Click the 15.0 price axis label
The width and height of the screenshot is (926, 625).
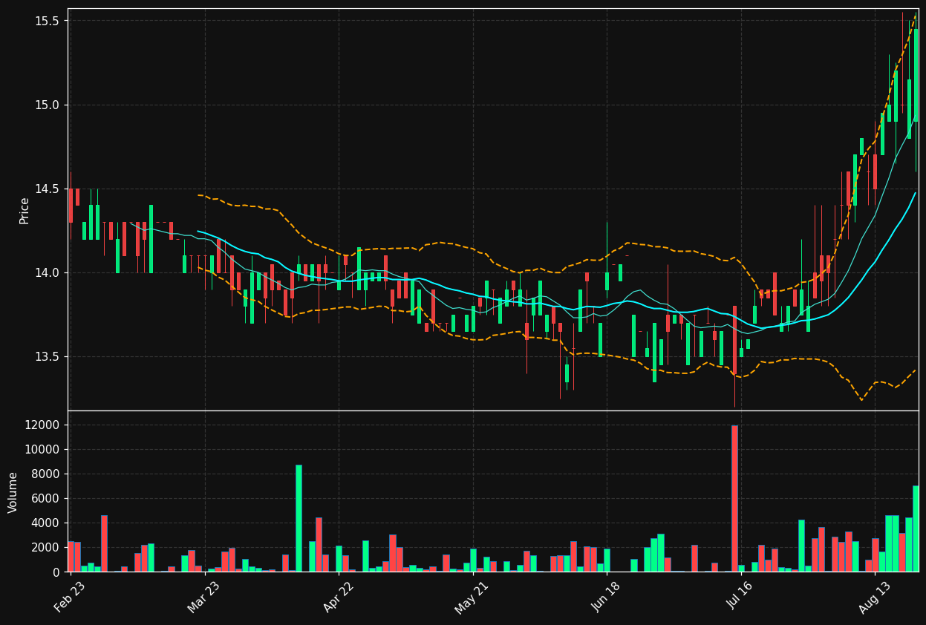(x=48, y=105)
